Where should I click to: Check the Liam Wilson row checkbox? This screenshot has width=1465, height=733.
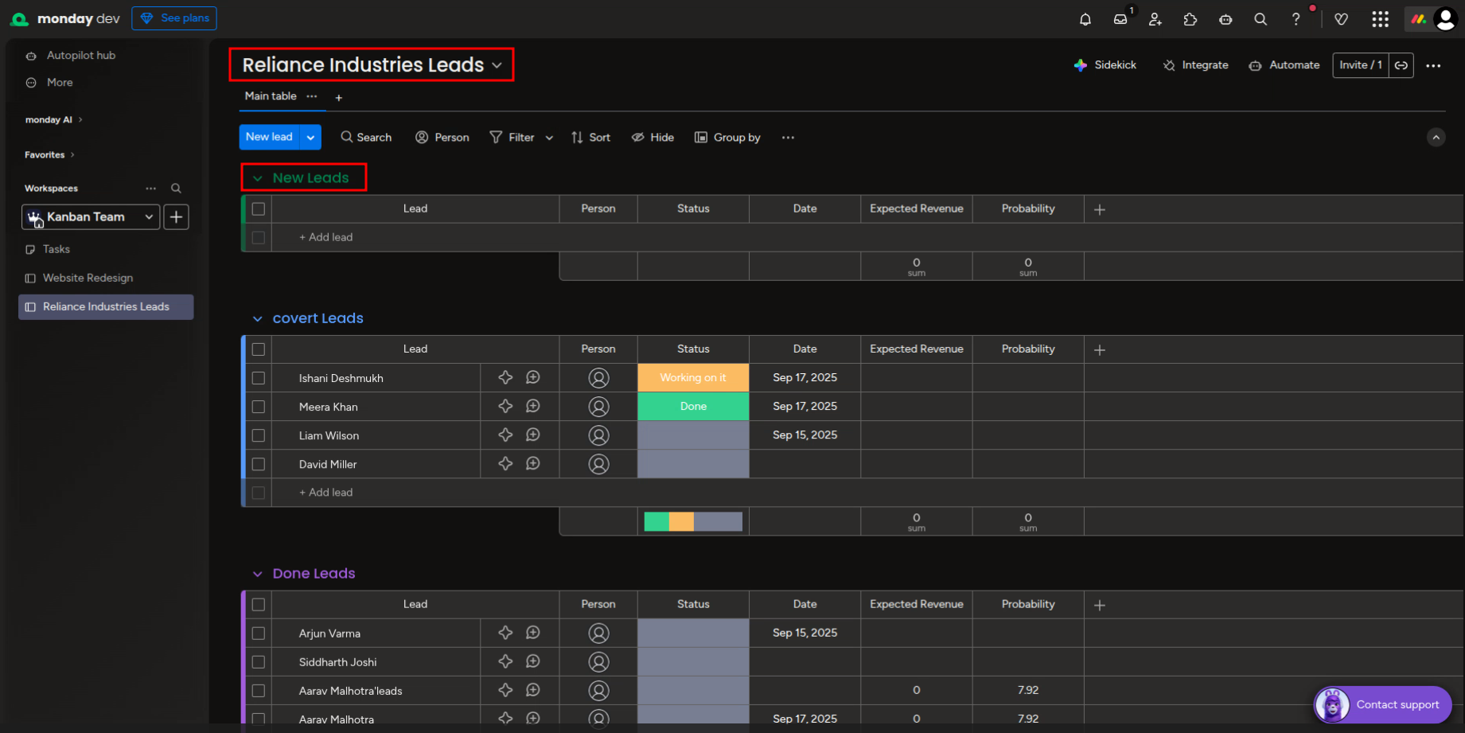point(259,435)
